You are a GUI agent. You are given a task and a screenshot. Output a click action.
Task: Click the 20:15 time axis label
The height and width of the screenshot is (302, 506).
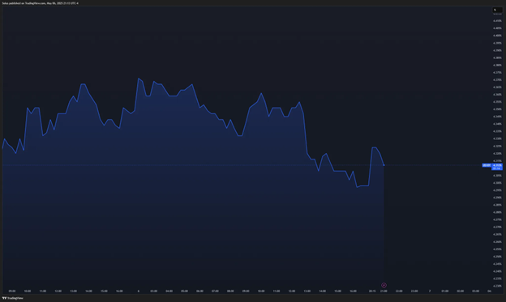point(372,291)
